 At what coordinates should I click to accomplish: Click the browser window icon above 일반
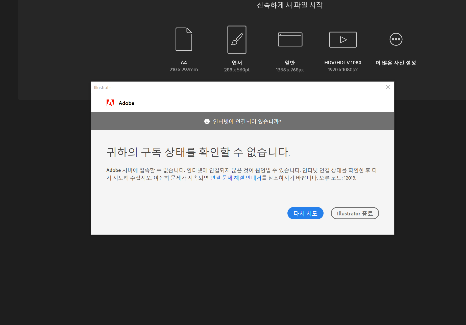click(x=290, y=39)
